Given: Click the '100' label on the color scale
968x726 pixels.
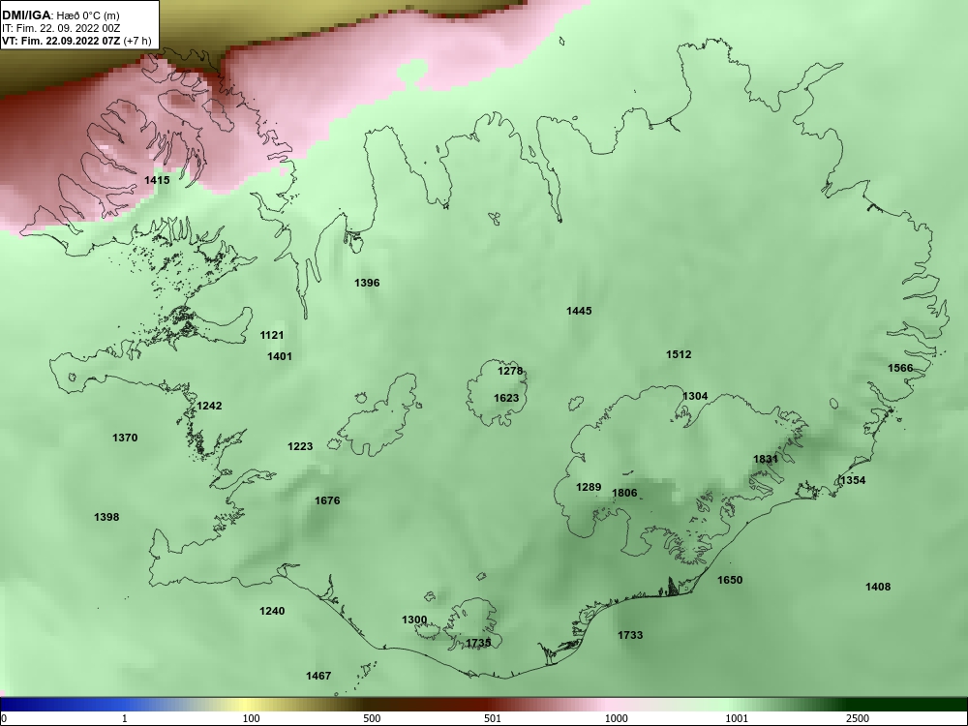Looking at the screenshot, I should pos(251,718).
